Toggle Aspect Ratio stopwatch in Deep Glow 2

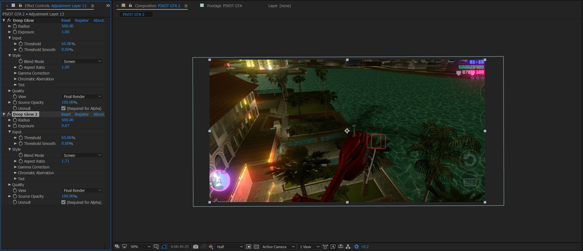tap(21, 161)
